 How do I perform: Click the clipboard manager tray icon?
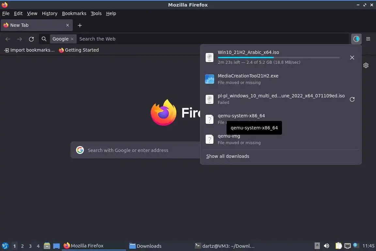point(338,246)
